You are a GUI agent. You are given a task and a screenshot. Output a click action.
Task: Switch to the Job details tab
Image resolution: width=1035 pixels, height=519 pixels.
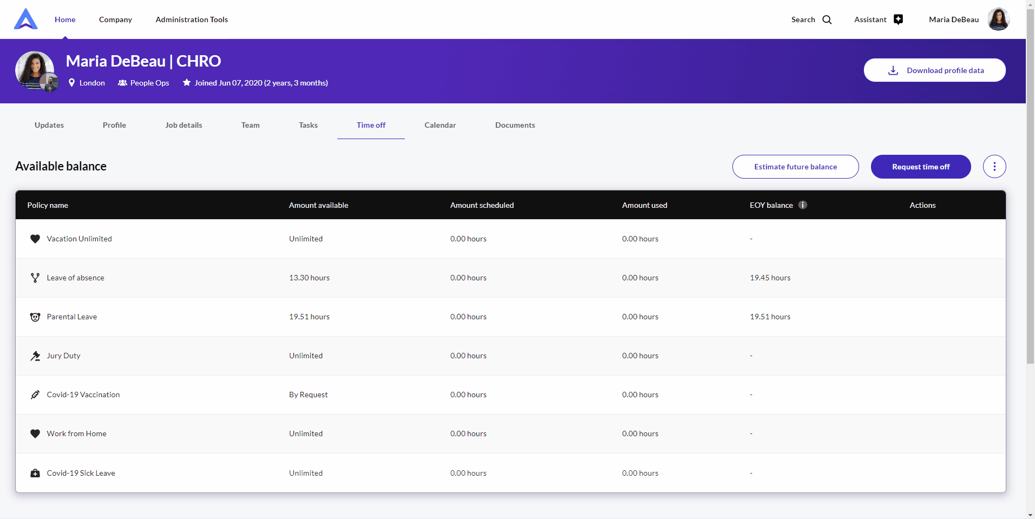point(184,125)
